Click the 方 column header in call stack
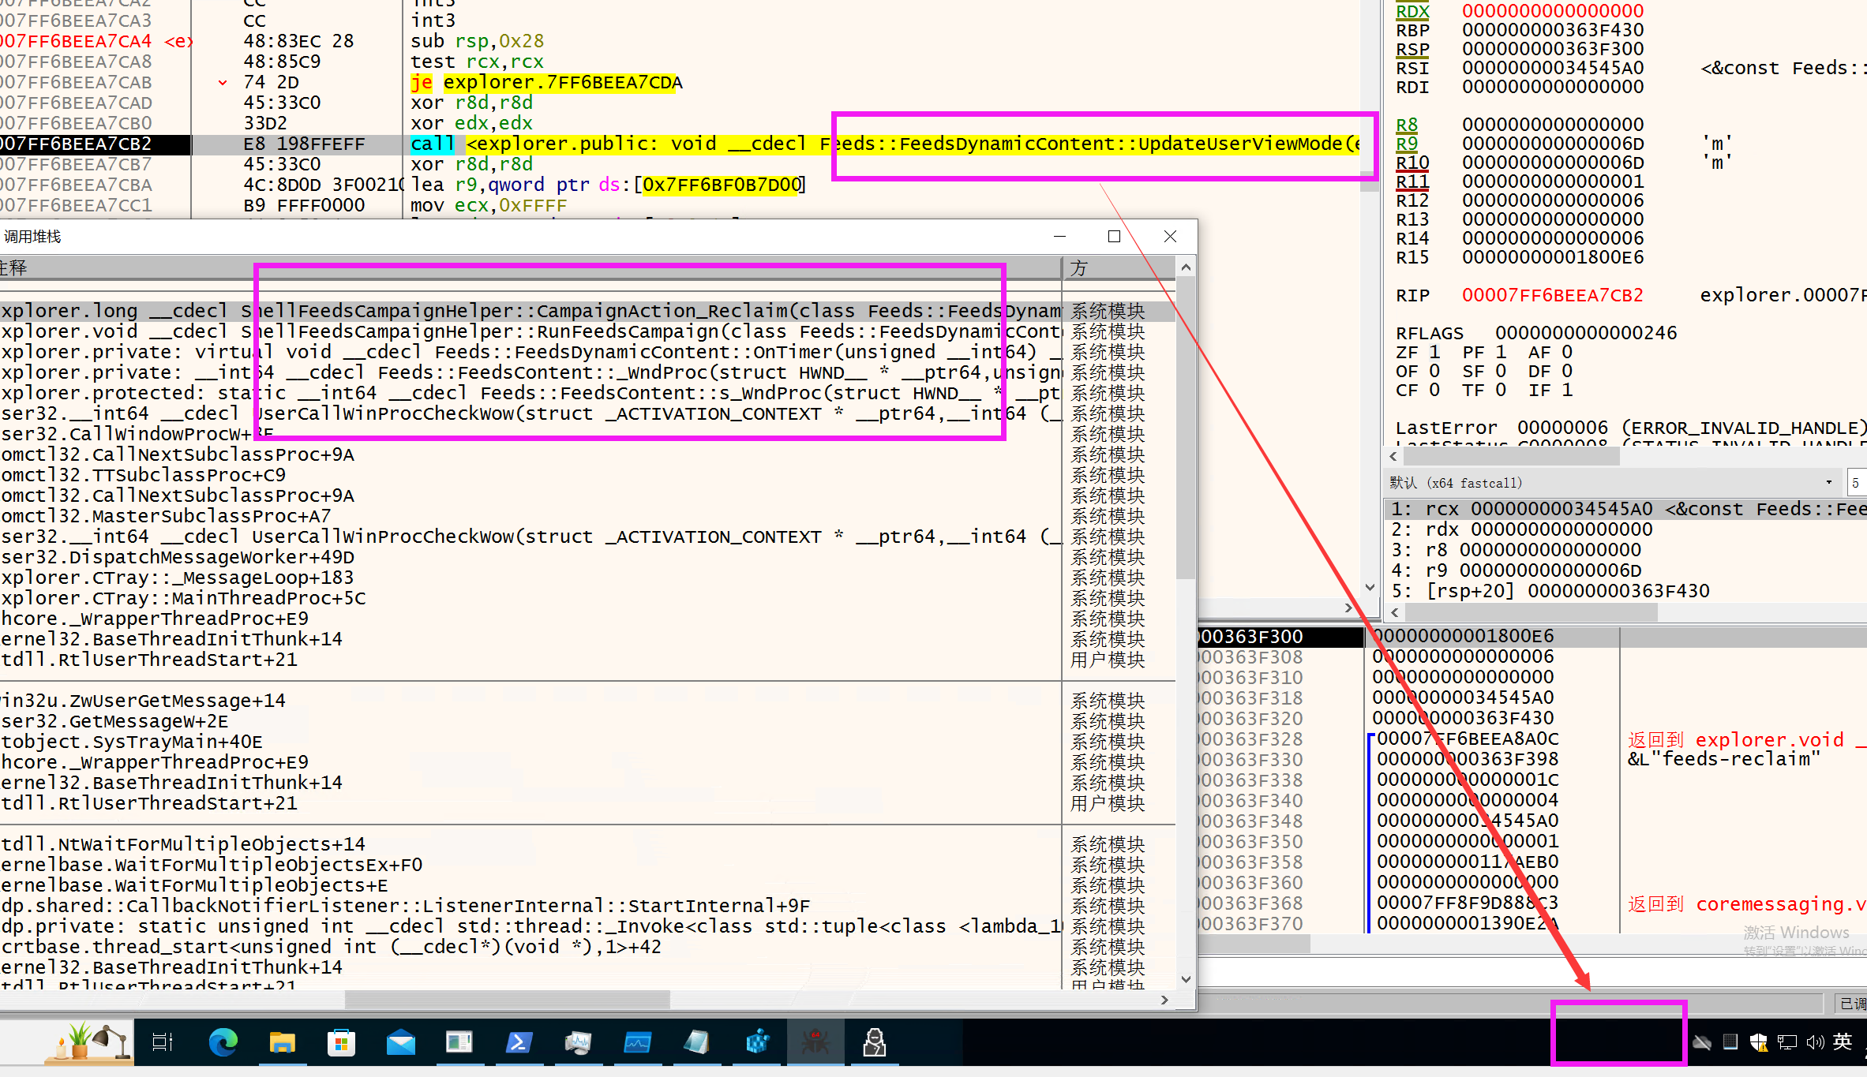1867x1077 pixels. click(1118, 268)
